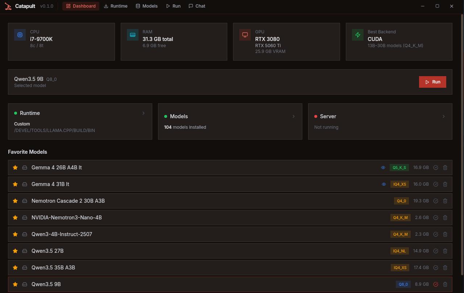Toggle vision eye icon on Gemma 4 26B
Image resolution: width=464 pixels, height=293 pixels.
(x=383, y=168)
